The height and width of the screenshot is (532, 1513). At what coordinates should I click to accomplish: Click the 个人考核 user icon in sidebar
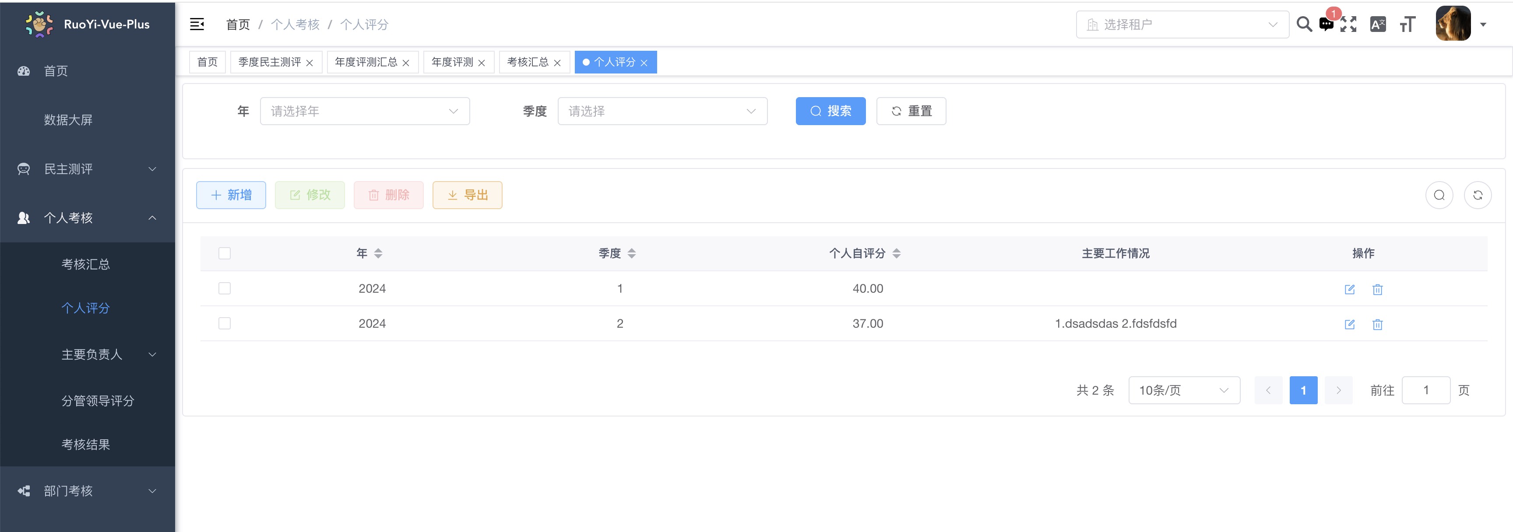pos(24,218)
